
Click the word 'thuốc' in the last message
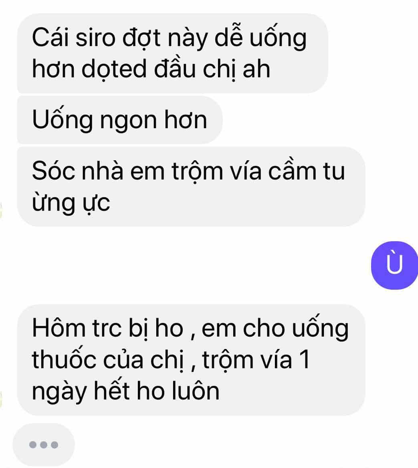(64, 359)
